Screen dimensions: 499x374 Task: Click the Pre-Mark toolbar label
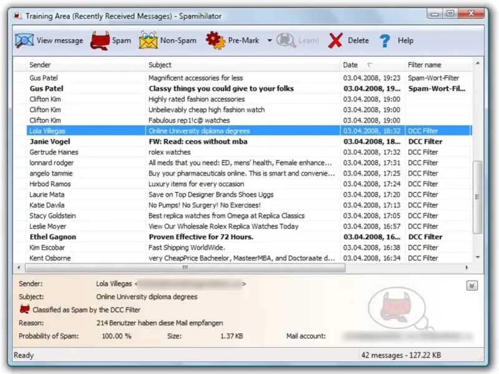click(x=243, y=41)
